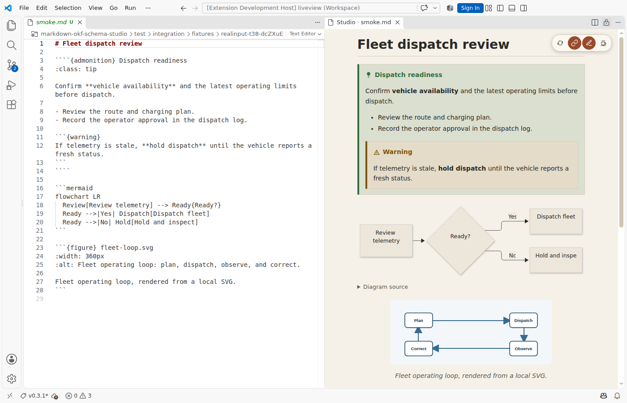The height and width of the screenshot is (403, 627).
Task: Open the Explorer view in activity bar
Action: click(x=12, y=26)
